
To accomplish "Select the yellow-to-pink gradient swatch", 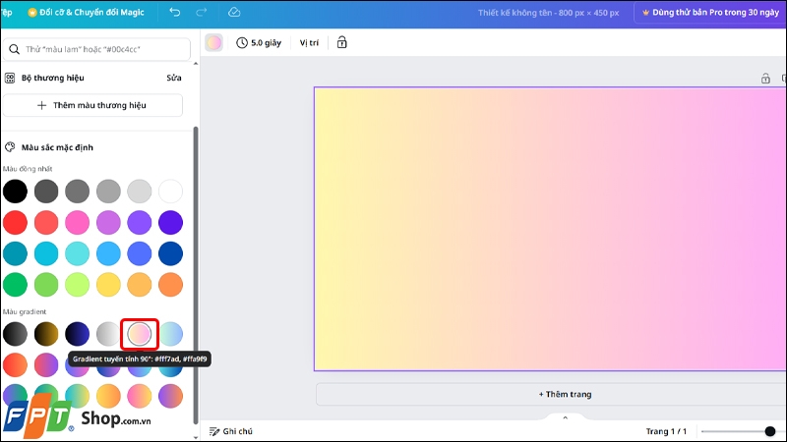I will [140, 334].
